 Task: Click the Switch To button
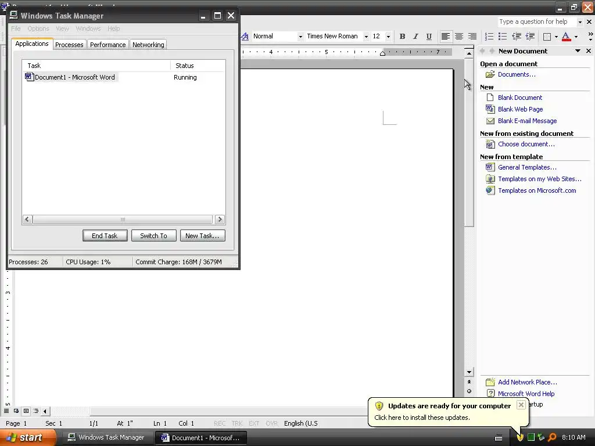153,236
